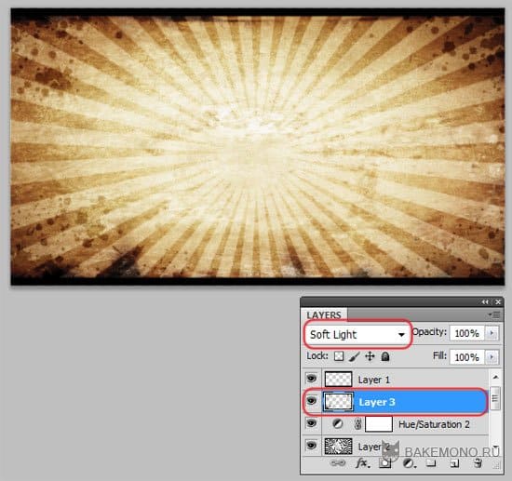Screen dimensions: 512x481
Task: Add a layer mask
Action: click(x=384, y=463)
